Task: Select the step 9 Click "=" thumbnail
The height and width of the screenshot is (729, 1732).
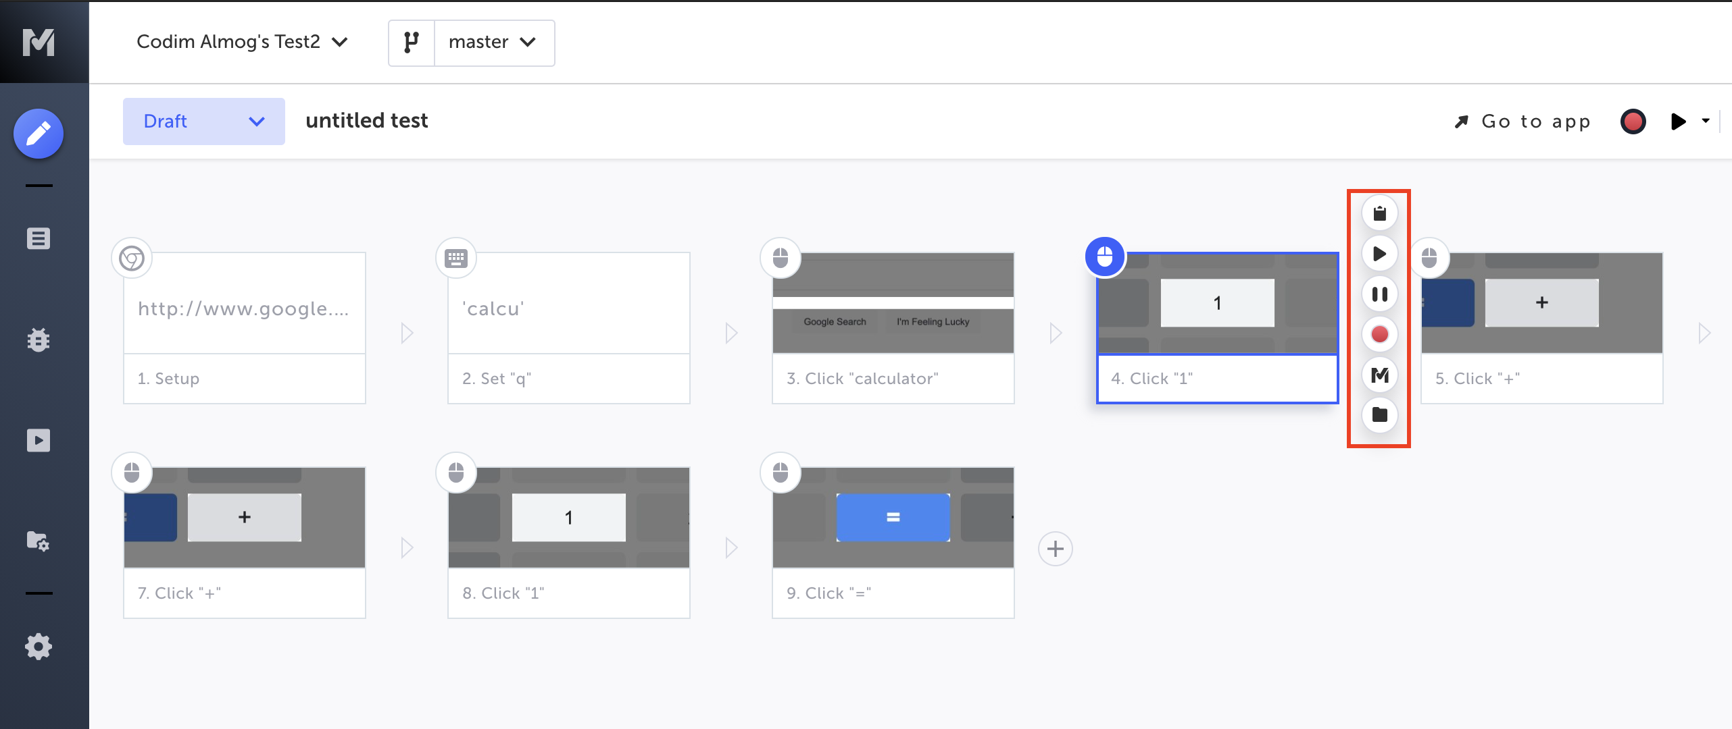Action: 893,518
